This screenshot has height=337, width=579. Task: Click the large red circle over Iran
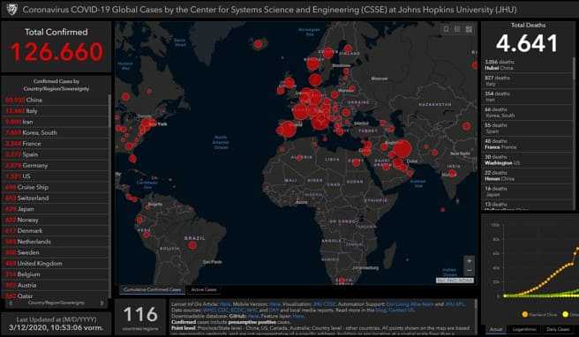tap(402, 149)
